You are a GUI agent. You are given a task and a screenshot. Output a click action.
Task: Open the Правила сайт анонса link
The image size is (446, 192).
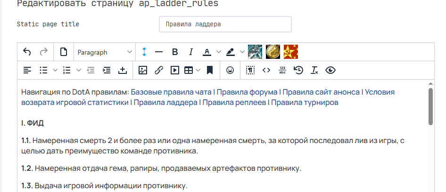[321, 92]
